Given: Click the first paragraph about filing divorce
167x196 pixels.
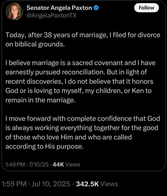Looking at the screenshot, I should (x=83, y=39).
